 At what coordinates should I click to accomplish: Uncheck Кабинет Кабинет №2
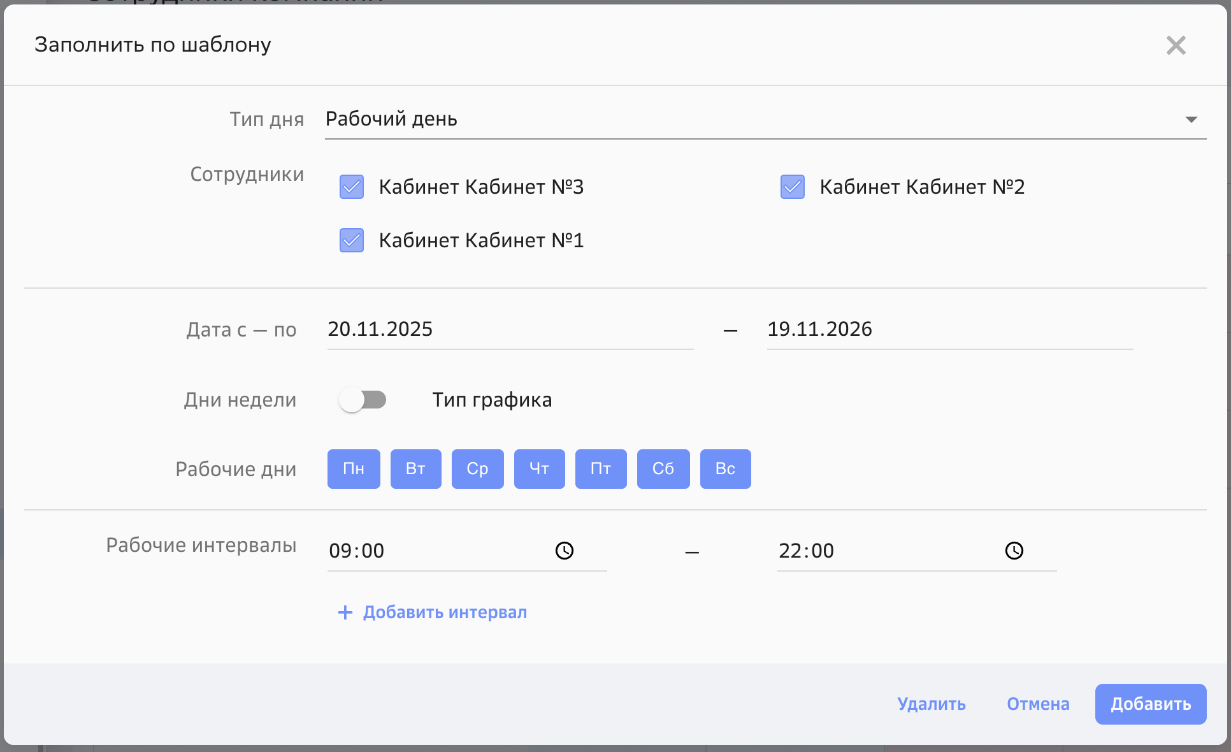[x=791, y=187]
